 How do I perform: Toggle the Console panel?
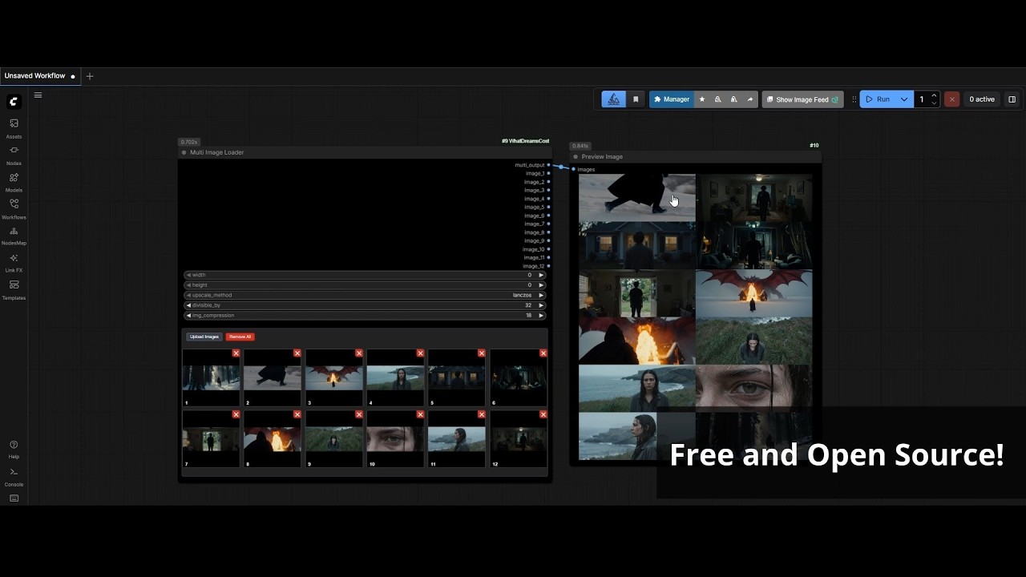pyautogui.click(x=14, y=476)
